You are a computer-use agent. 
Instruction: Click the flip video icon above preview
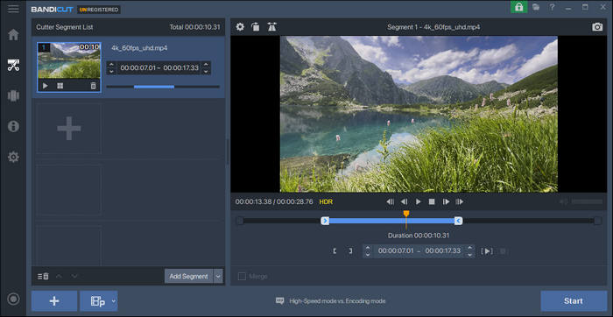tap(271, 27)
